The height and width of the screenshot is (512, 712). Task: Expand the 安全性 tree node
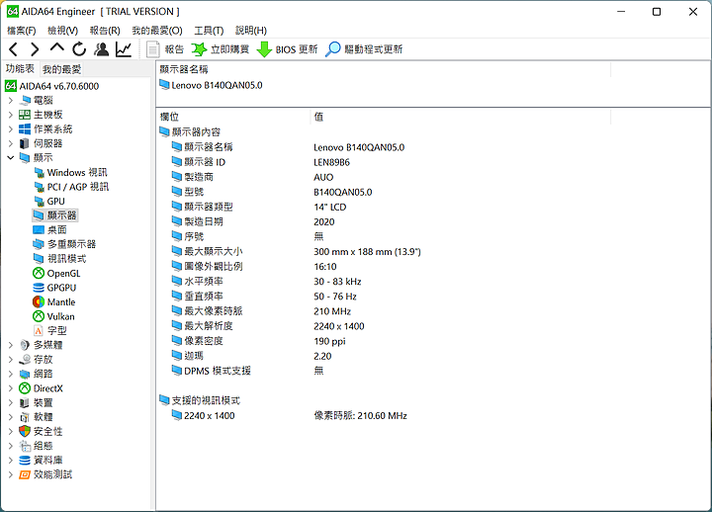click(11, 431)
